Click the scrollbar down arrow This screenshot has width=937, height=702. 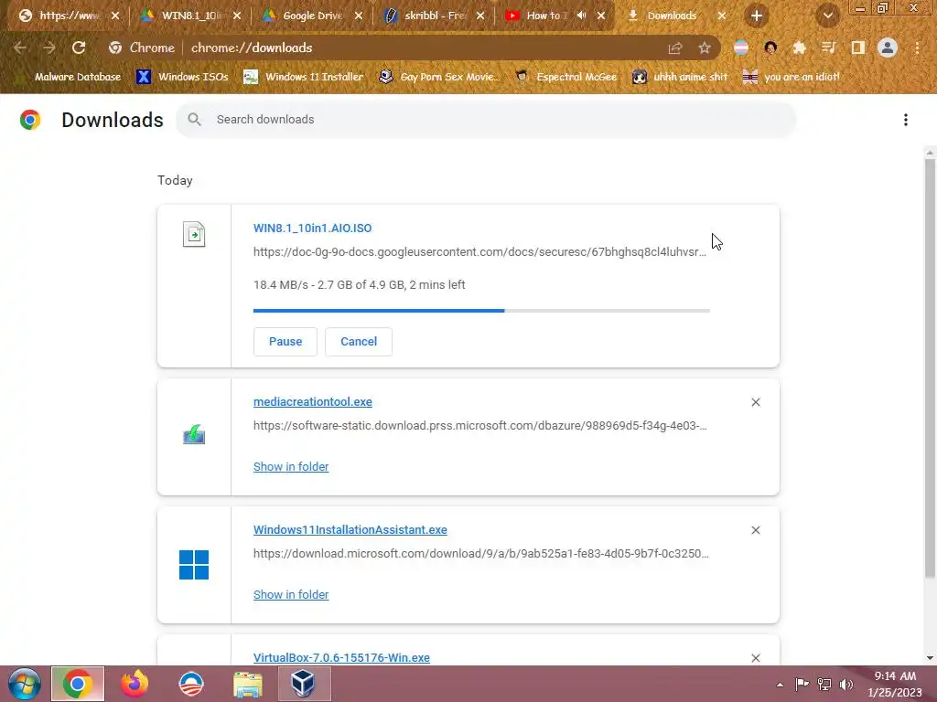930,658
